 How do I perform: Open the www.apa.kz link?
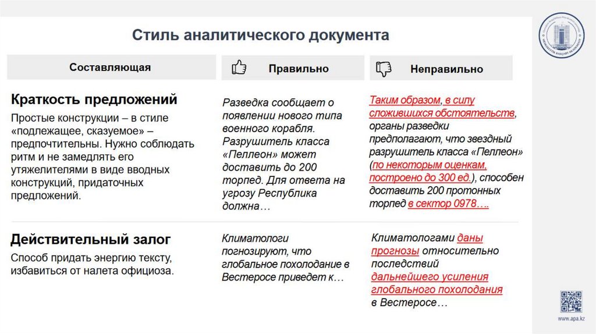pyautogui.click(x=572, y=319)
